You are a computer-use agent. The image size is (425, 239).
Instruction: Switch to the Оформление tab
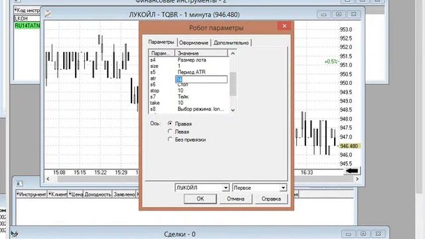[x=193, y=42]
